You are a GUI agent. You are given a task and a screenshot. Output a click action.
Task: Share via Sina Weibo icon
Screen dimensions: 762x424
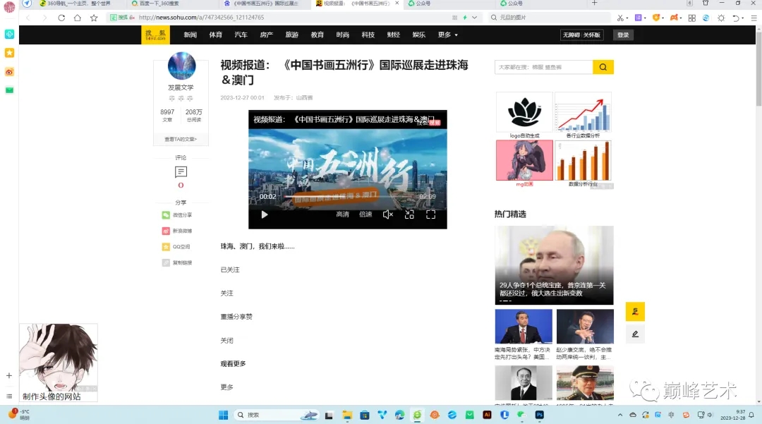pyautogui.click(x=165, y=231)
